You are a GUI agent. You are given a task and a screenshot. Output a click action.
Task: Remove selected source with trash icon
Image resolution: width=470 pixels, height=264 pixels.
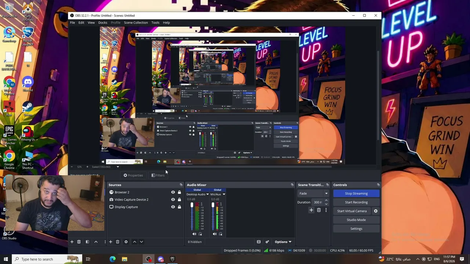point(117,242)
